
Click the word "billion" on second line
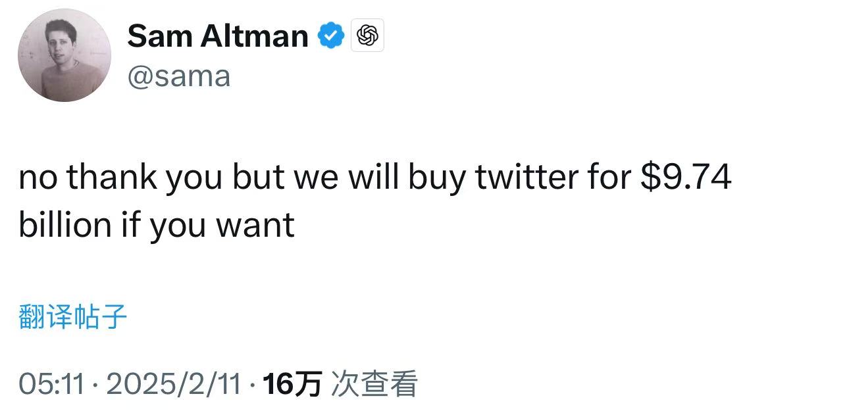point(64,225)
